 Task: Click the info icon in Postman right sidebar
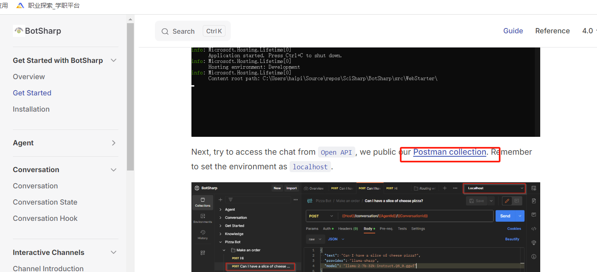[534, 257]
